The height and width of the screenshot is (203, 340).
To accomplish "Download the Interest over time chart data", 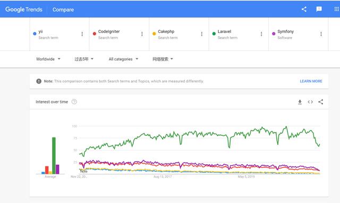I will tap(300, 102).
